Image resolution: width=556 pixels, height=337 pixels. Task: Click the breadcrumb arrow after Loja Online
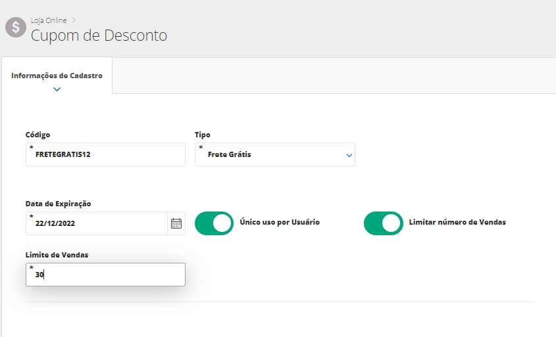pyautogui.click(x=74, y=20)
